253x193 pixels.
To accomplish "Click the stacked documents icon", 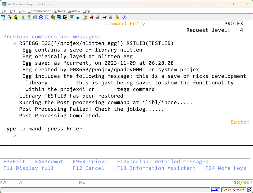I will (47, 17).
